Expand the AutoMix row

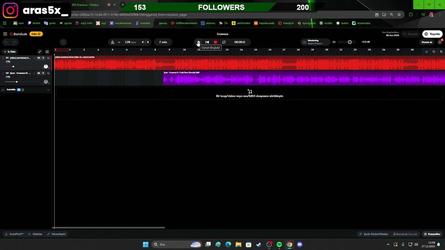pyautogui.click(x=48, y=90)
